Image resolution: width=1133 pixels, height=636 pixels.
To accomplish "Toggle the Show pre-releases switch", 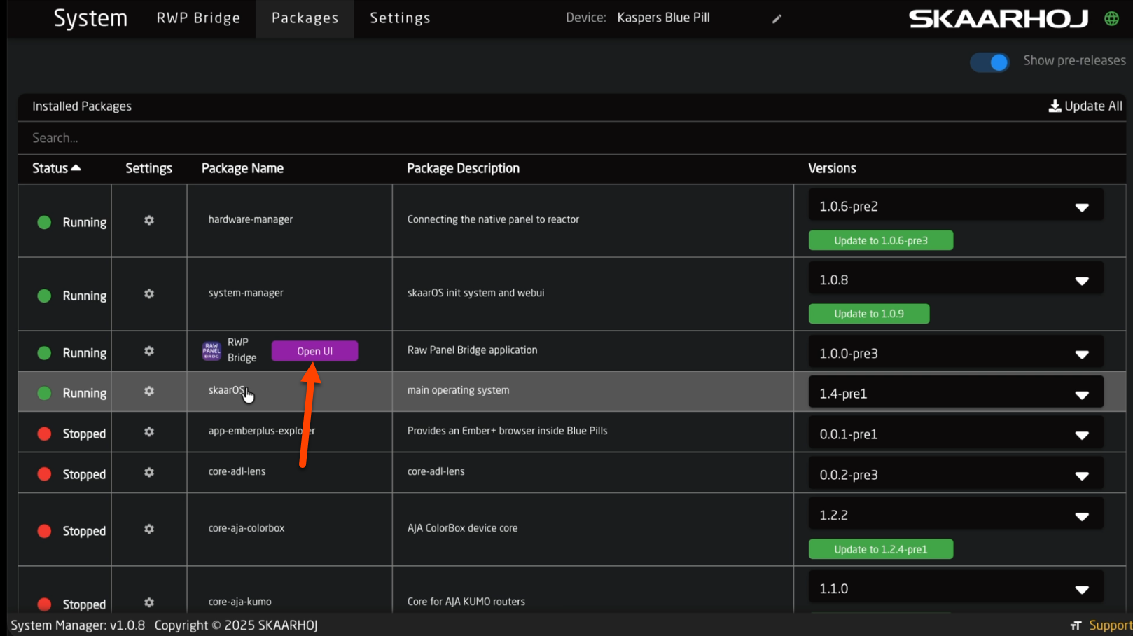I will [989, 62].
